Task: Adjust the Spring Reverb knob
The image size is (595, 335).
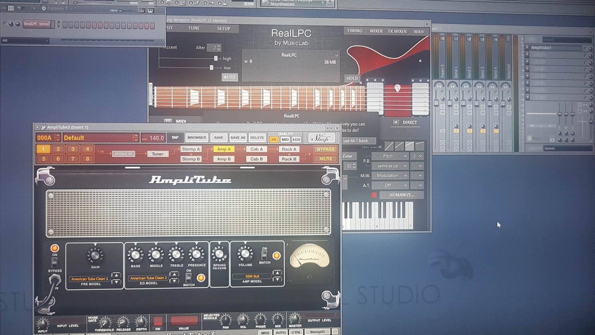Action: (219, 254)
